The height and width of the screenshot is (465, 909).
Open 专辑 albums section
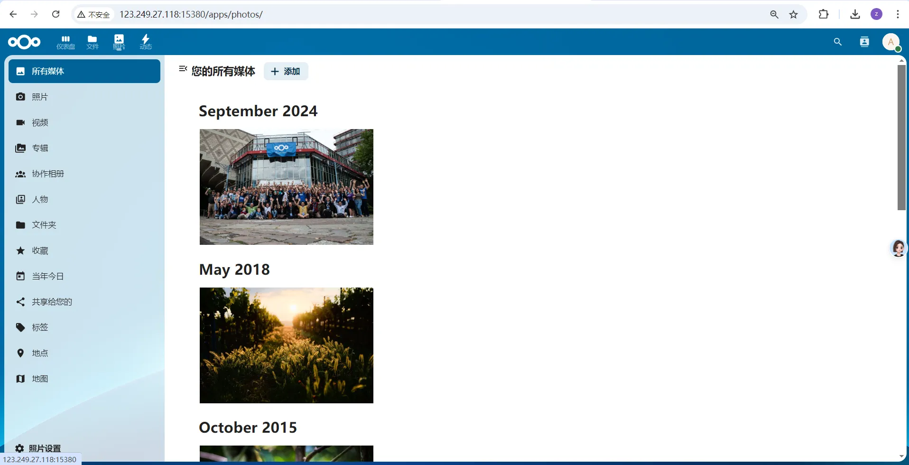coord(84,148)
